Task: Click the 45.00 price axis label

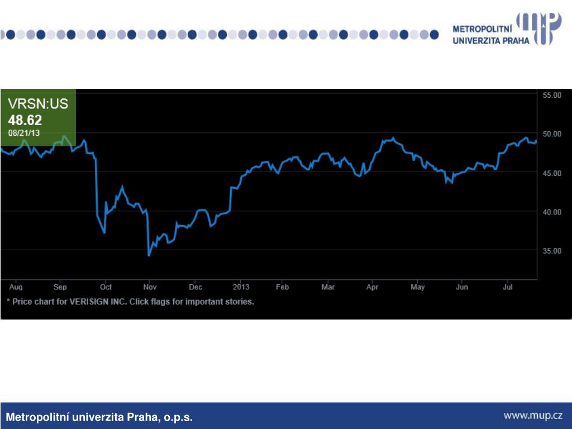Action: (552, 173)
